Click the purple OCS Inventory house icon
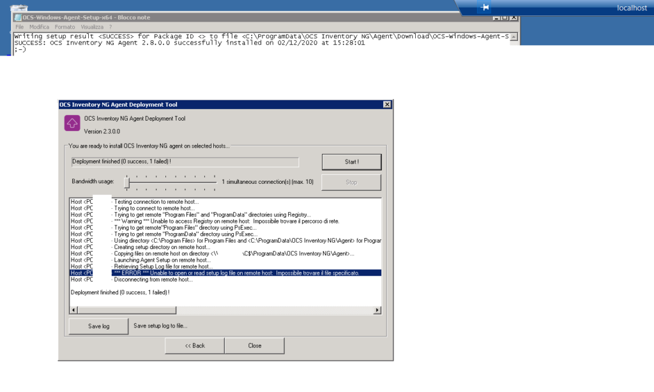 (x=72, y=123)
